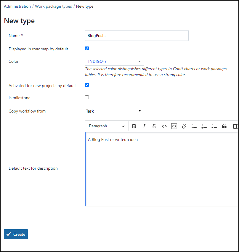Click the New type page heading
The height and width of the screenshot is (252, 239).
pyautogui.click(x=19, y=21)
